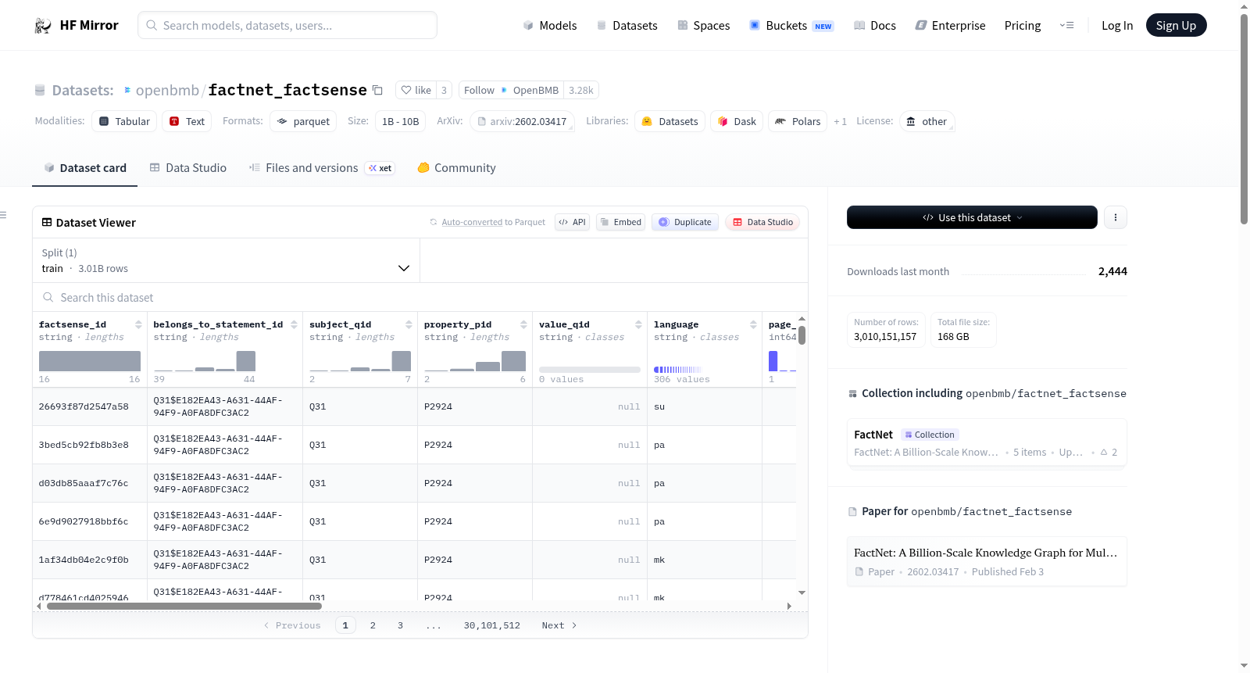Select the Dask library tag
This screenshot has height=673, width=1250.
point(737,121)
